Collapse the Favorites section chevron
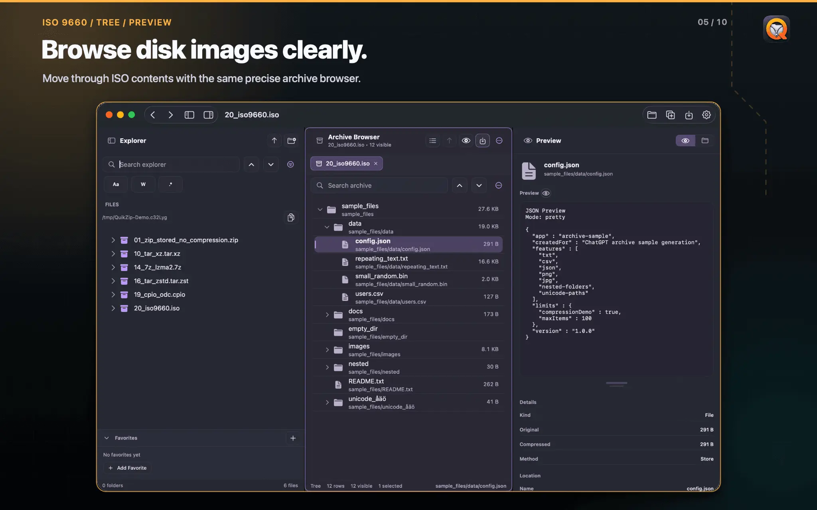Screen dimensions: 817x510 pos(107,438)
